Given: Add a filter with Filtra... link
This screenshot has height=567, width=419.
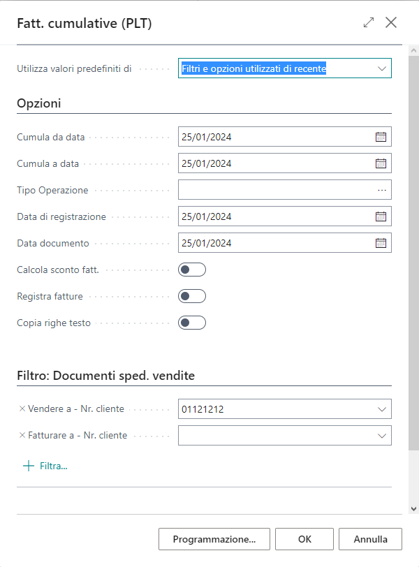Looking at the screenshot, I should click(45, 466).
